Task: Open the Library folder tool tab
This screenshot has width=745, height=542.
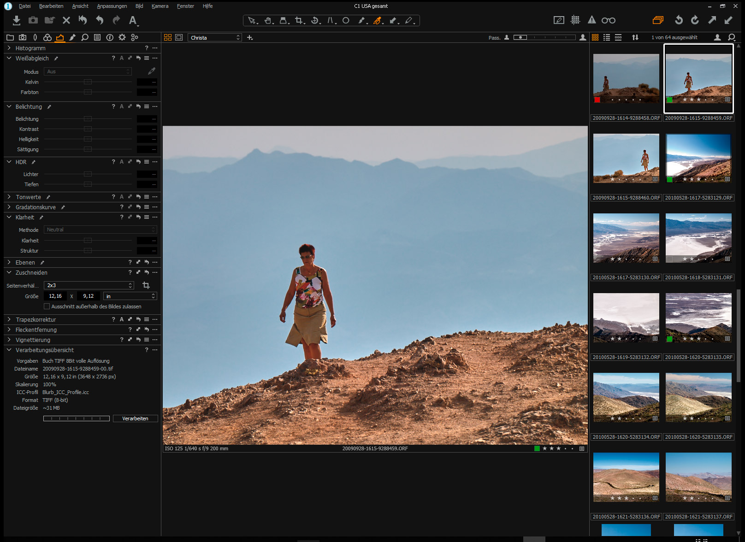Action: point(10,37)
